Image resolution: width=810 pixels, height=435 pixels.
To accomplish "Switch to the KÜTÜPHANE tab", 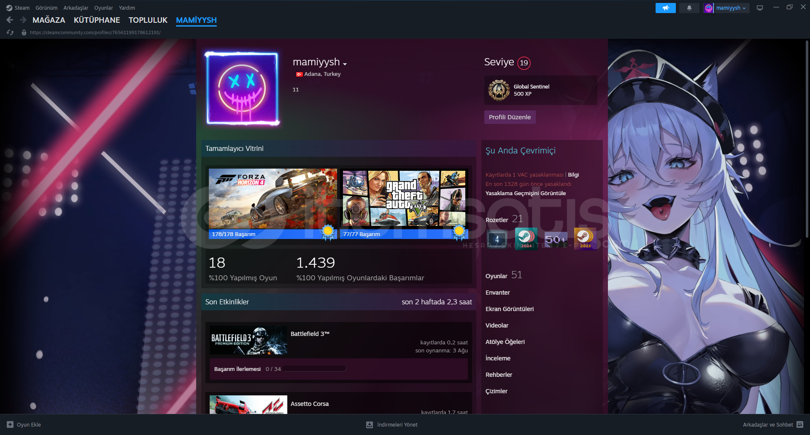I will [97, 20].
